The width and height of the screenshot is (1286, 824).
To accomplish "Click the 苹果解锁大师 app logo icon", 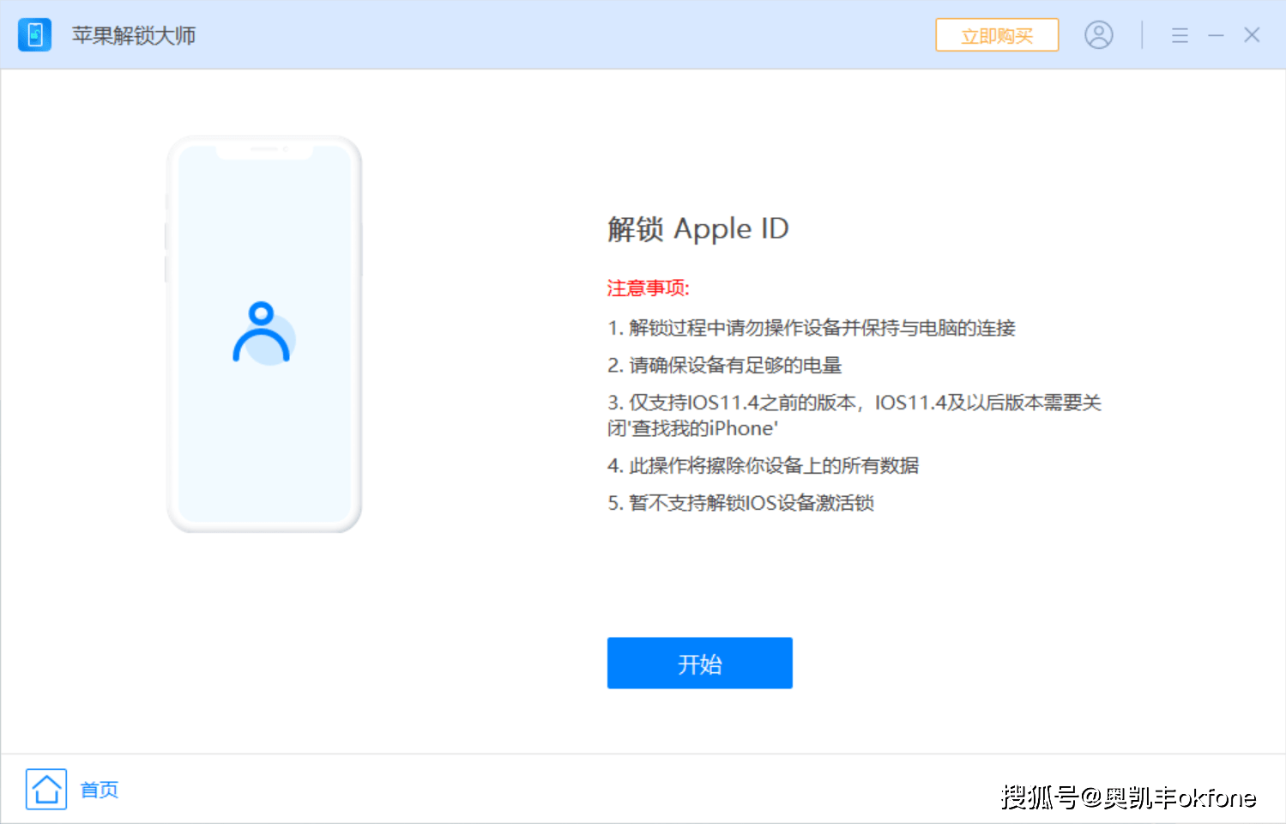I will coord(34,35).
